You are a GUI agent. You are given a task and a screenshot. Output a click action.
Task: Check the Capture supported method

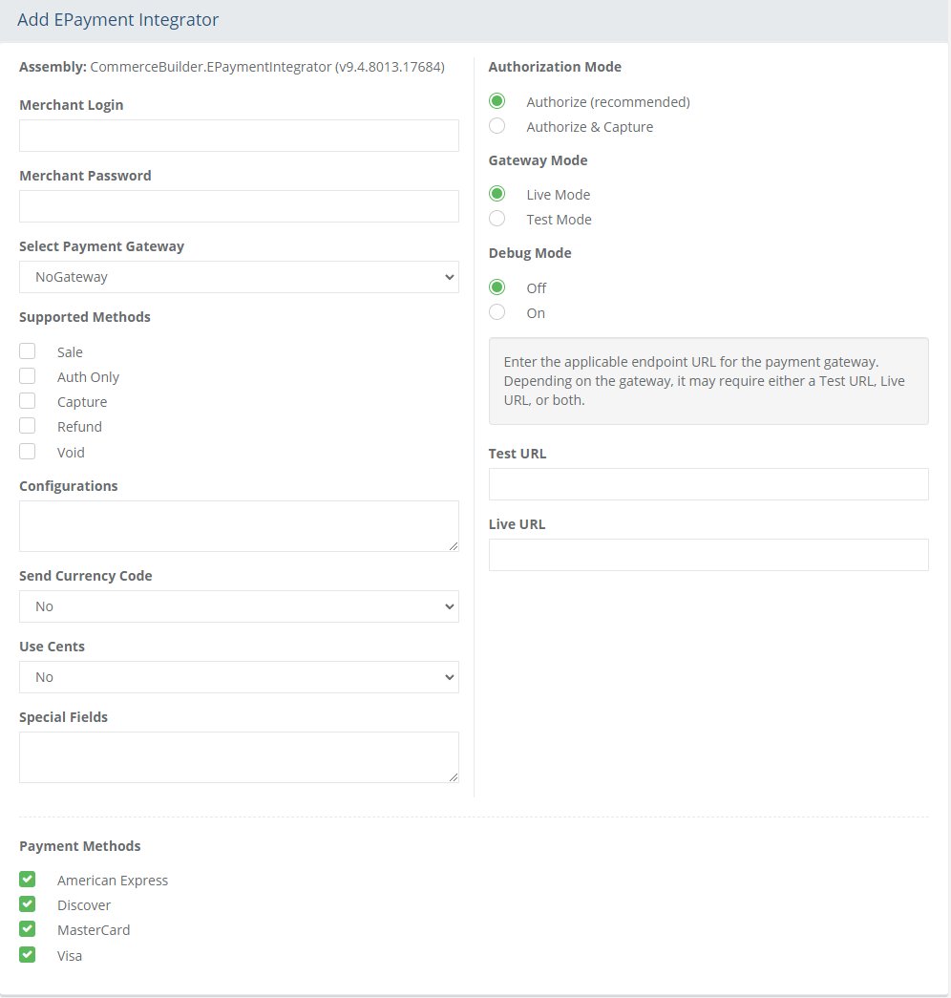[28, 401]
